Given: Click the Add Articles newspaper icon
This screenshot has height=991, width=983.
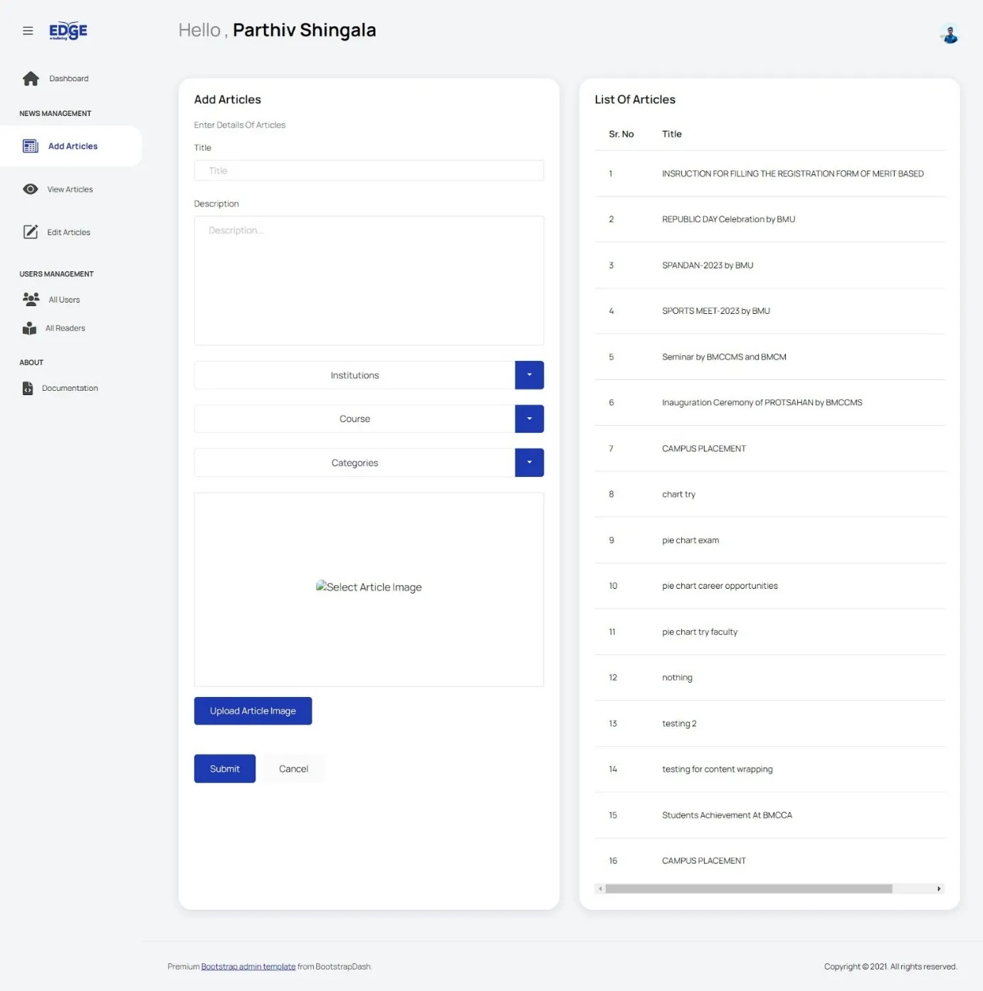Looking at the screenshot, I should (31, 146).
